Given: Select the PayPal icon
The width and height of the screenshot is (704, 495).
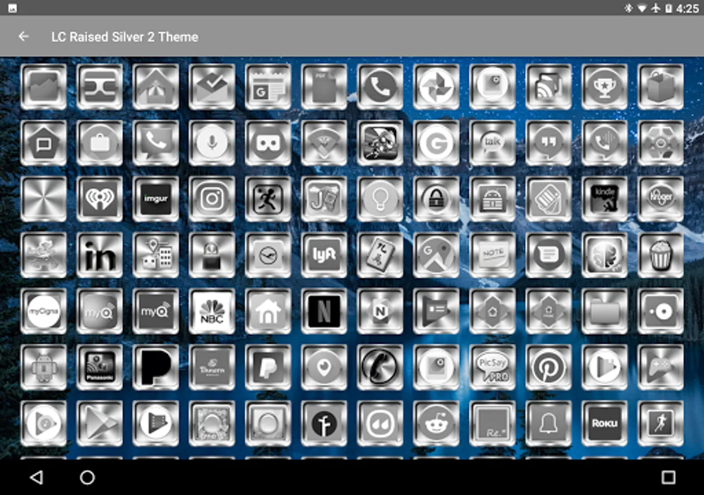Looking at the screenshot, I should click(x=268, y=367).
